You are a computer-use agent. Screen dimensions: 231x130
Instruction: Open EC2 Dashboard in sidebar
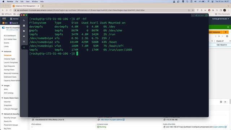click(x=10, y=36)
